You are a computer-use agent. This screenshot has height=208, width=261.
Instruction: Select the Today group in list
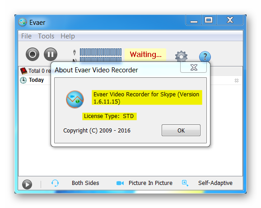click(36, 80)
